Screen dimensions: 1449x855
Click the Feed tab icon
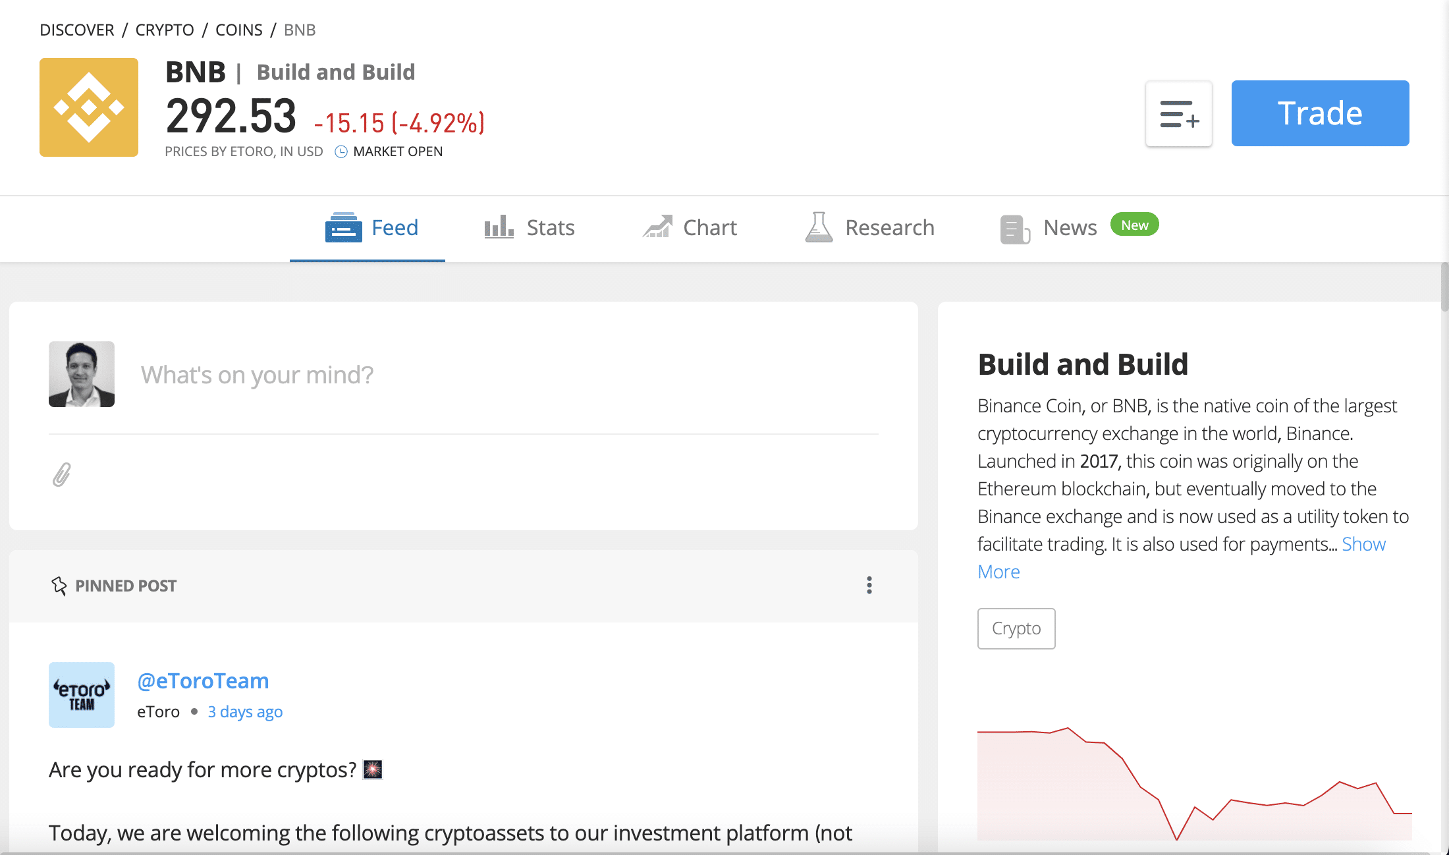(x=343, y=227)
